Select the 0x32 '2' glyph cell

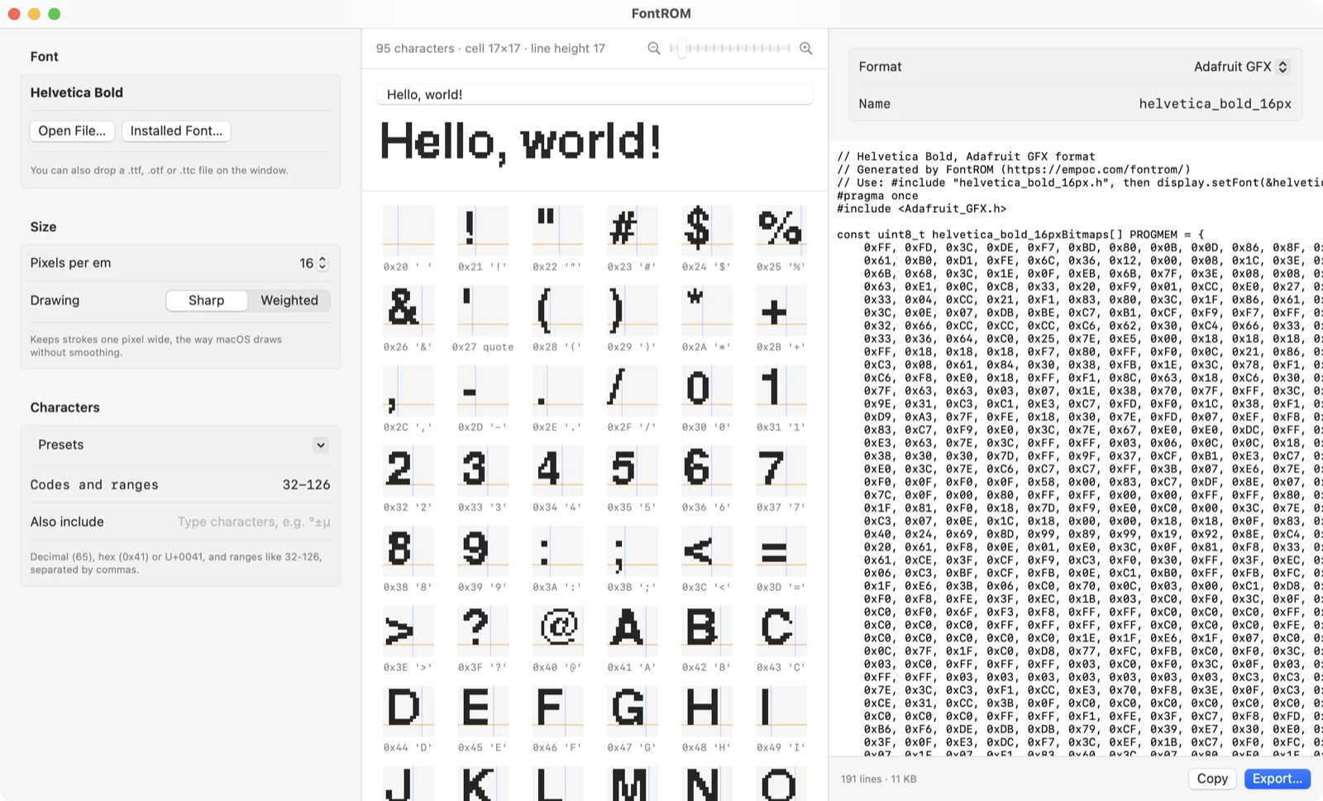coord(408,479)
